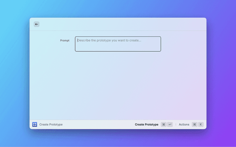Click the K key icon beside Actions

tap(201, 125)
